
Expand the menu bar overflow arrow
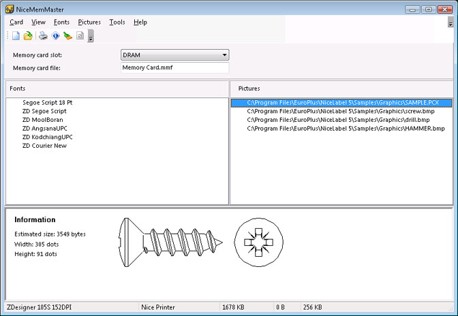click(451, 22)
